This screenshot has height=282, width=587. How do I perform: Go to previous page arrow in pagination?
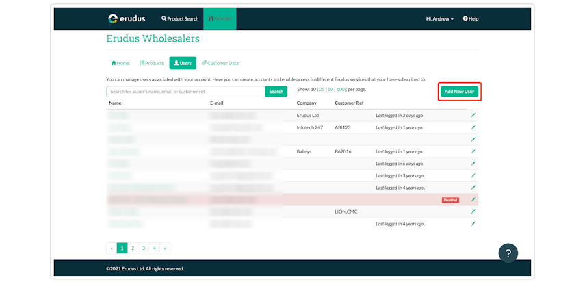tap(112, 248)
